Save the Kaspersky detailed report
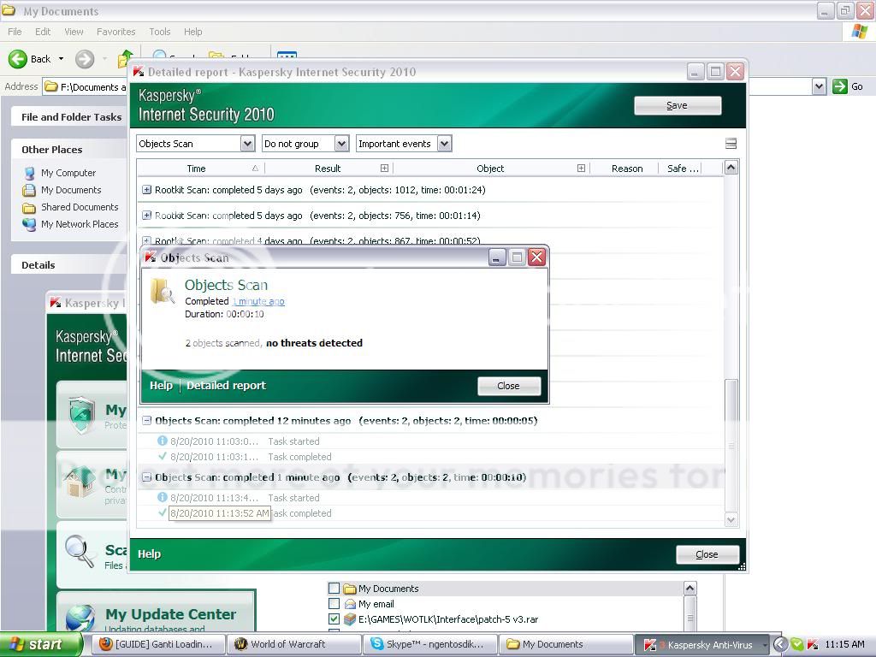Screen dimensions: 876x657 point(678,105)
